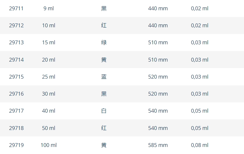The height and width of the screenshot is (154, 244).
Task: Select the 100 ml volume cell
Action: coord(49,145)
